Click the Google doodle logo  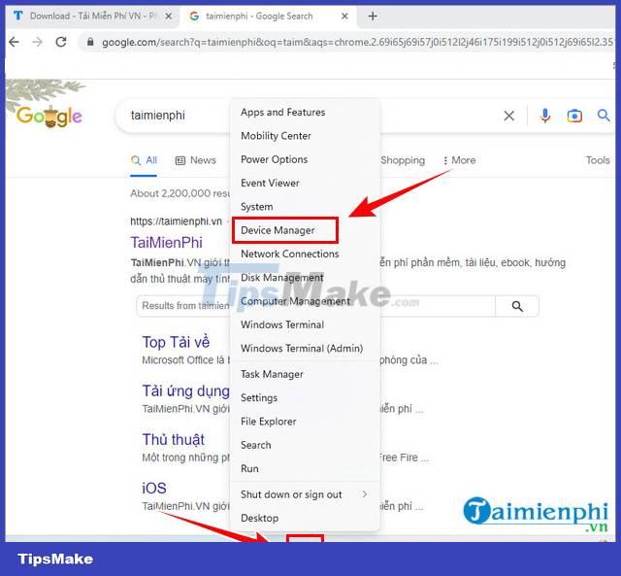pos(49,117)
